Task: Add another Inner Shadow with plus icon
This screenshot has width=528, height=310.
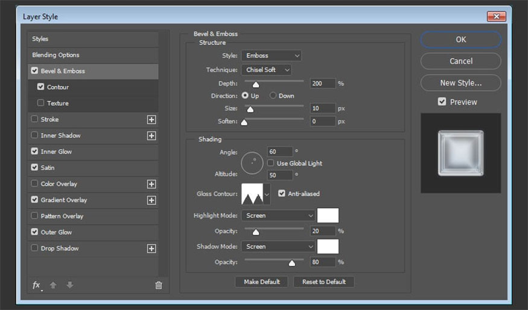Action: tap(151, 136)
